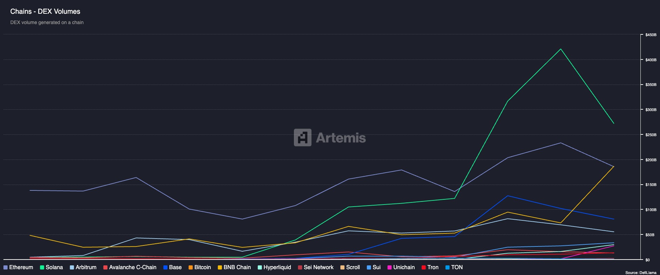Click the $250B axis label
The height and width of the screenshot is (275, 660).
point(651,135)
